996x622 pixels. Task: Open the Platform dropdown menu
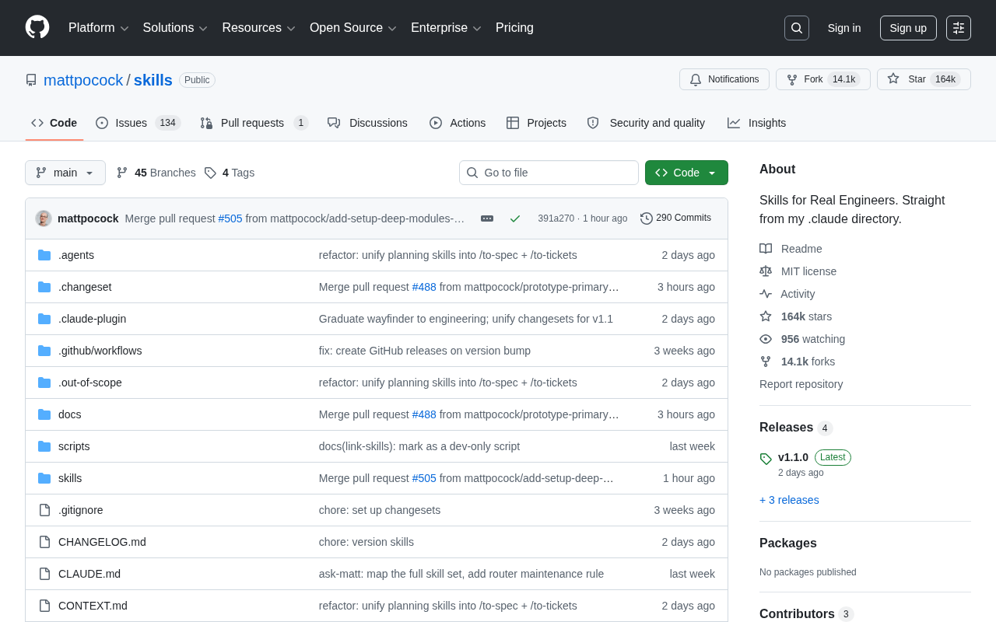tap(99, 28)
